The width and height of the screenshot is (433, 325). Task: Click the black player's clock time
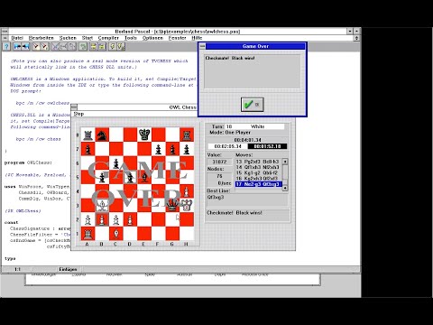267,146
